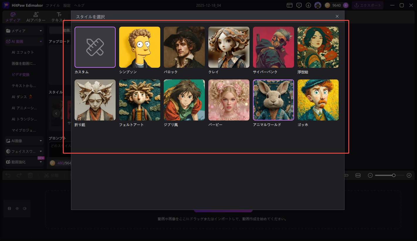Screen dimensions: 417x241
Task: Click the timeline zoom slider handle
Action: click(x=394, y=175)
